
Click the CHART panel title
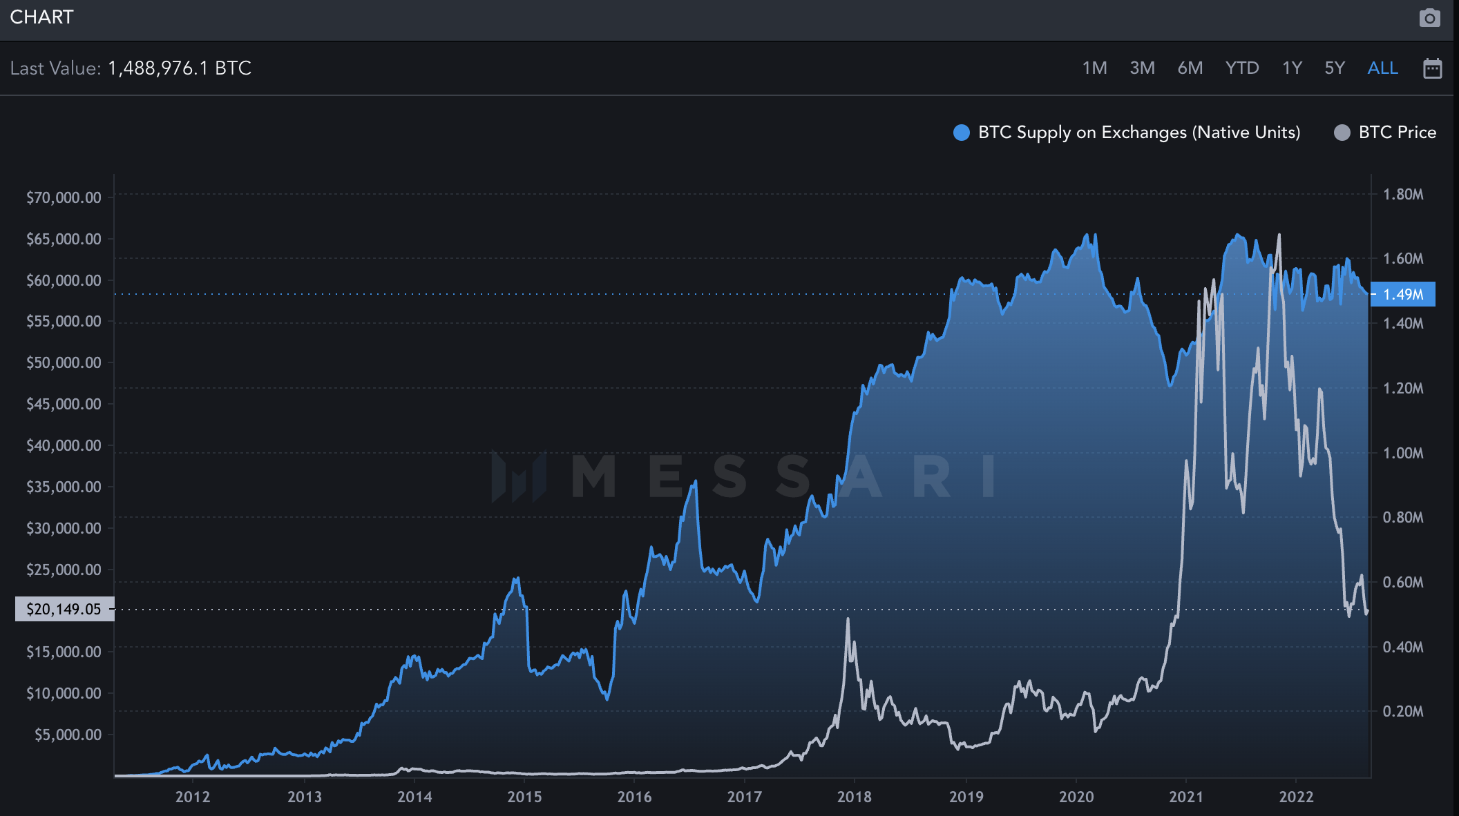41,17
